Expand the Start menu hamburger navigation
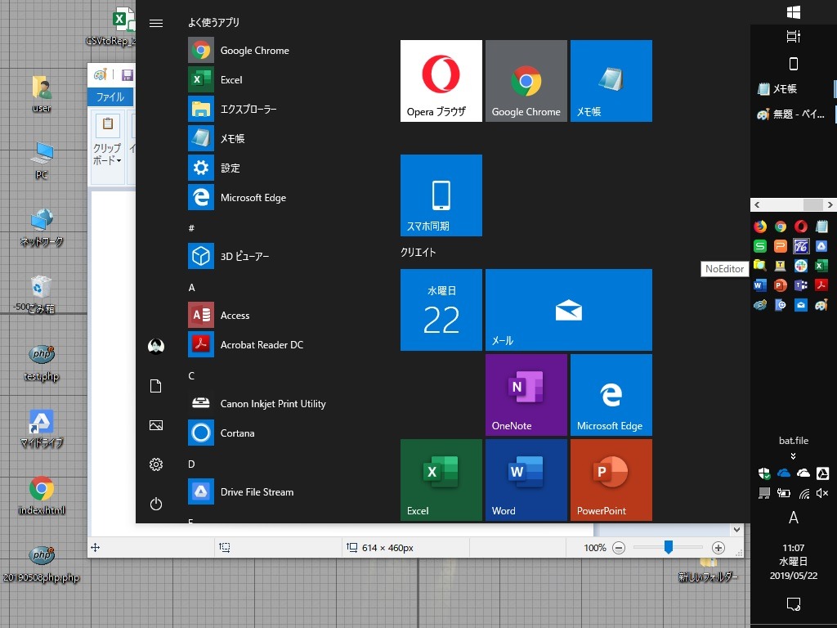This screenshot has width=837, height=628. pyautogui.click(x=156, y=23)
